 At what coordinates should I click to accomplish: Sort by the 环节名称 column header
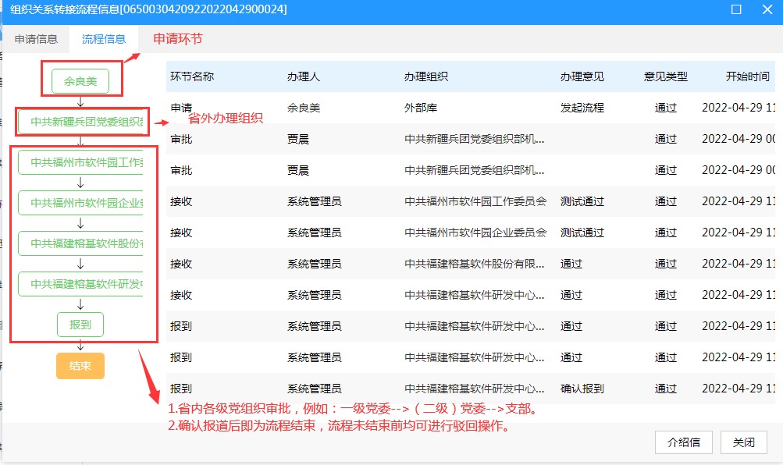point(192,76)
